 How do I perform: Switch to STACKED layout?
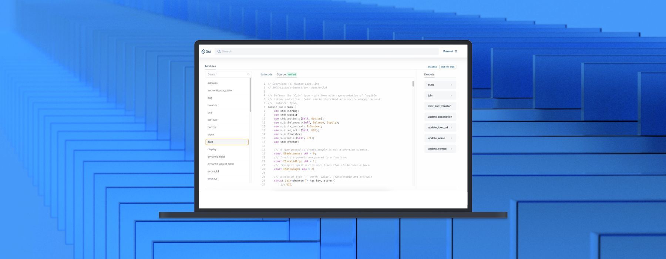[432, 67]
